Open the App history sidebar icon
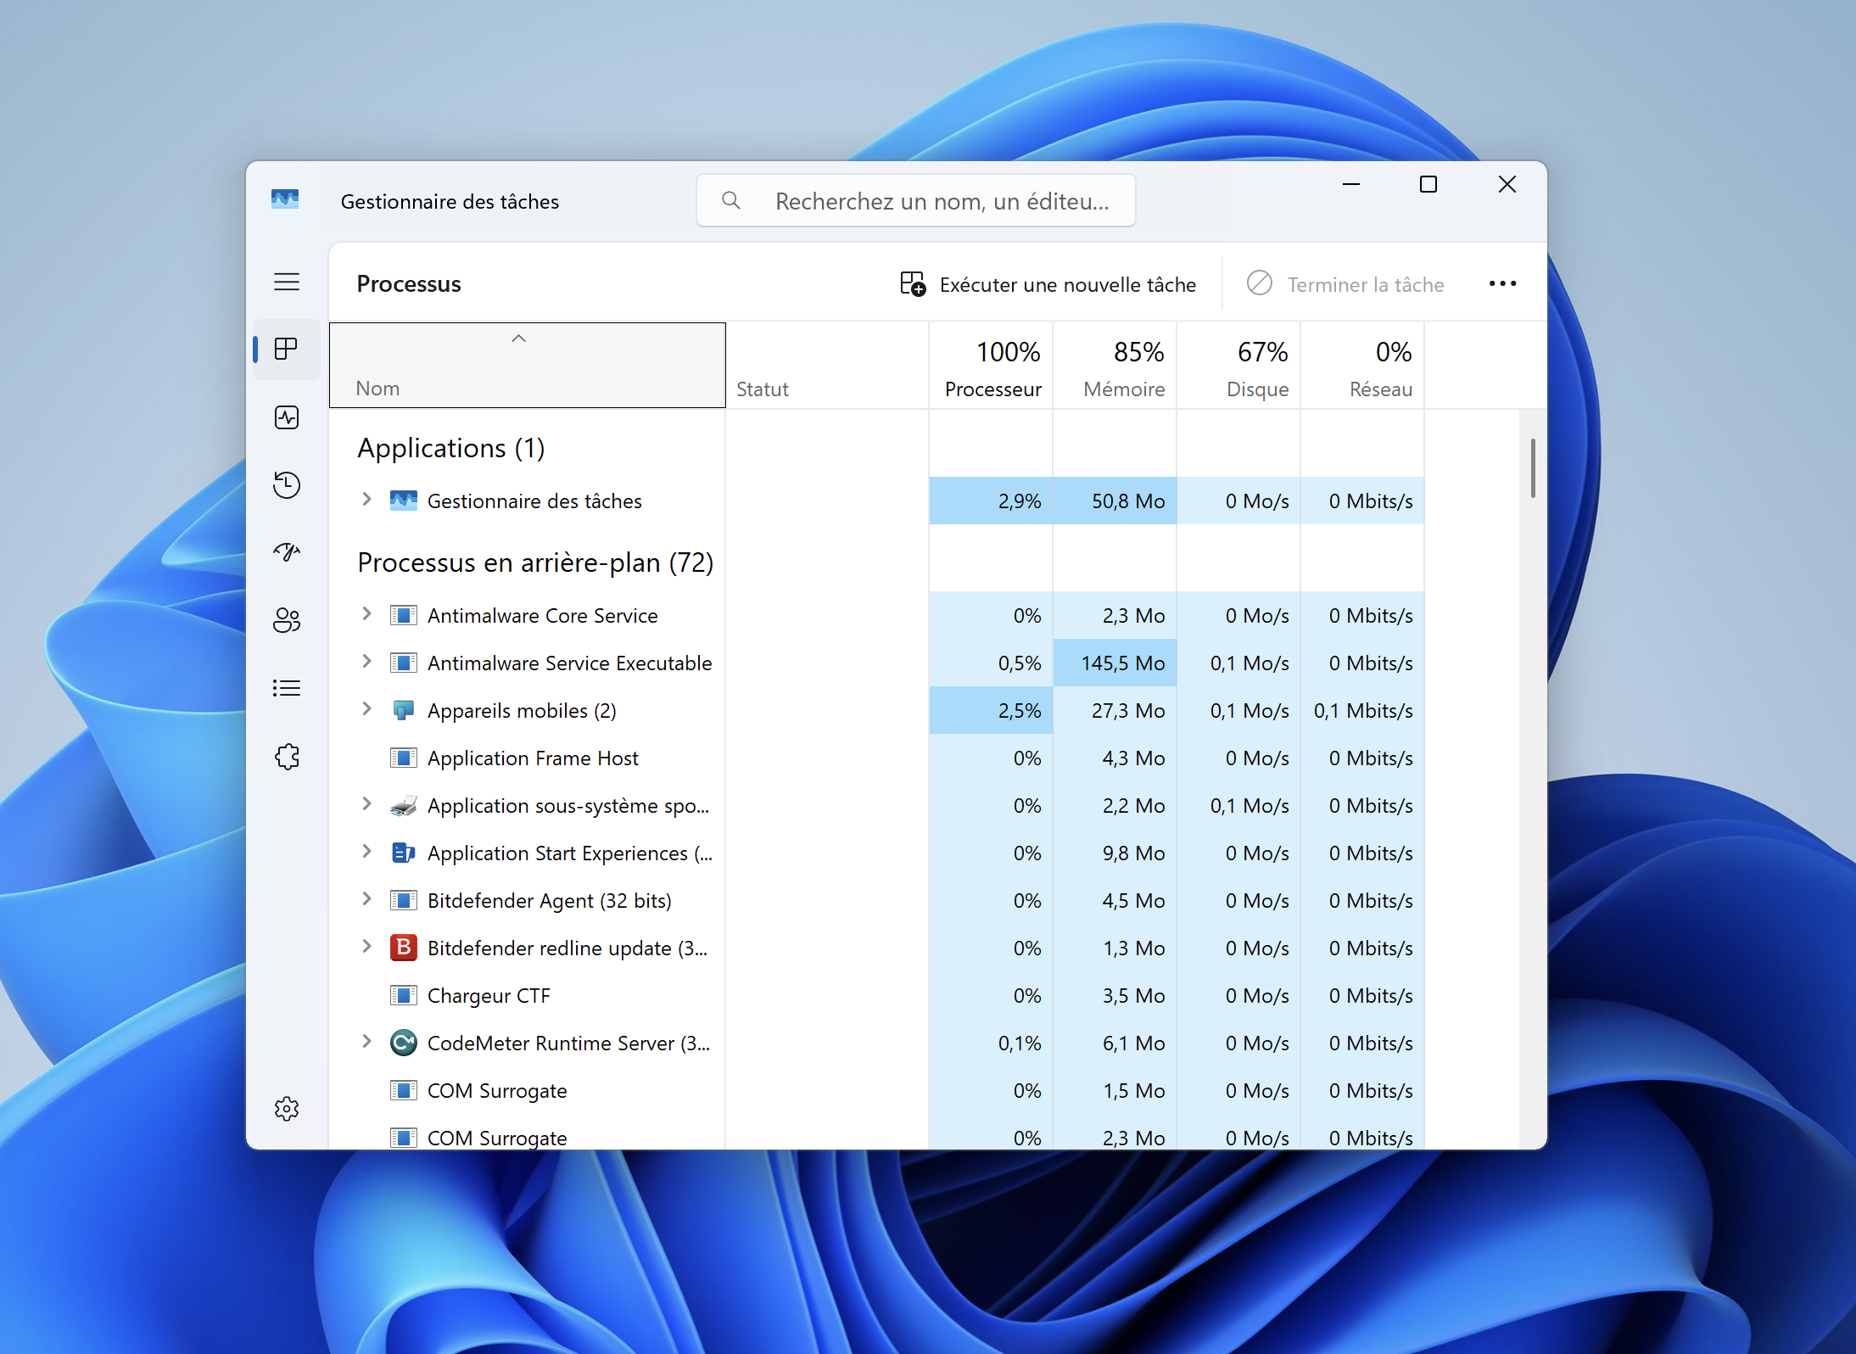 pyautogui.click(x=287, y=485)
